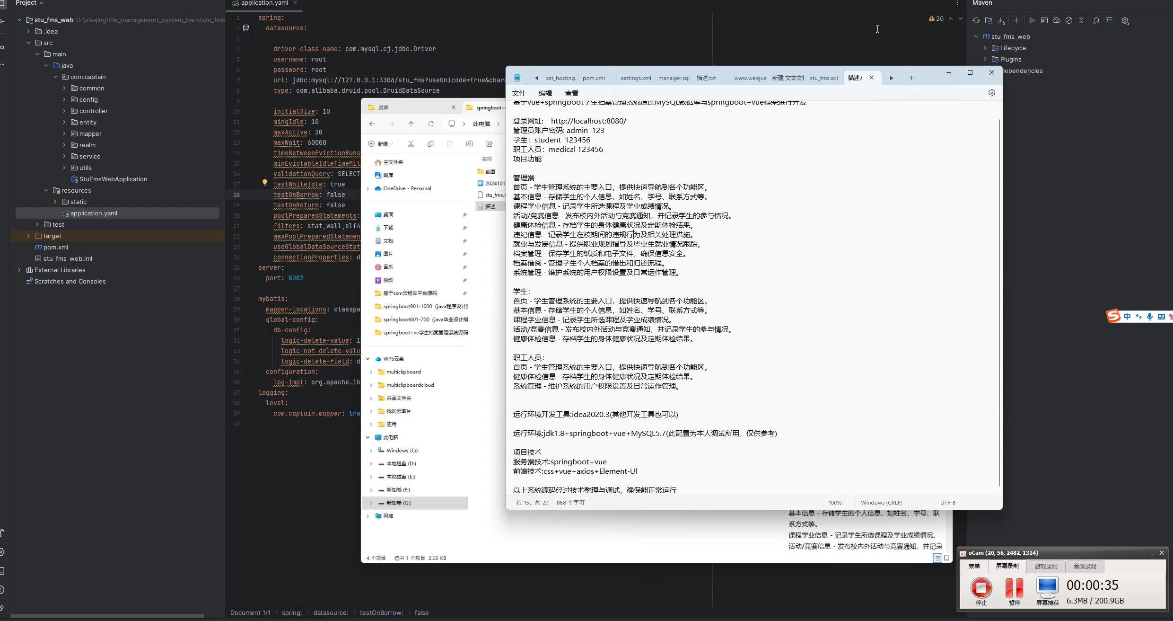Open the 查看 menu in Notepad
Screen dimensions: 1173x621
point(572,93)
